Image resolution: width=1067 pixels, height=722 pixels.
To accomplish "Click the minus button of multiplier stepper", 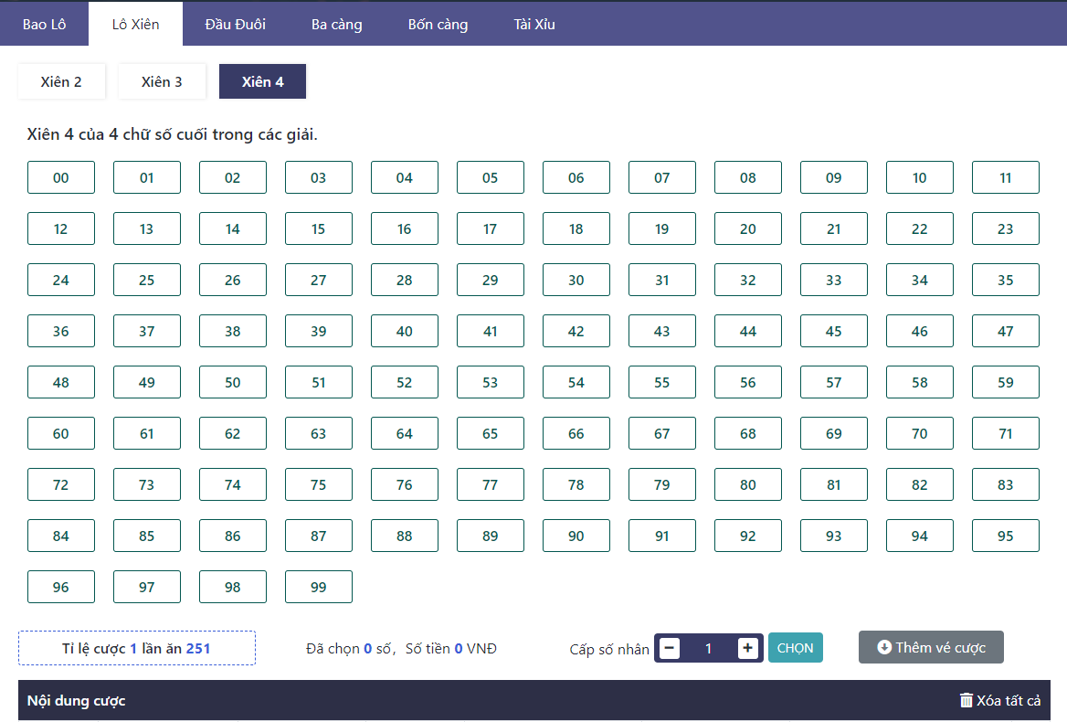I will tap(670, 648).
